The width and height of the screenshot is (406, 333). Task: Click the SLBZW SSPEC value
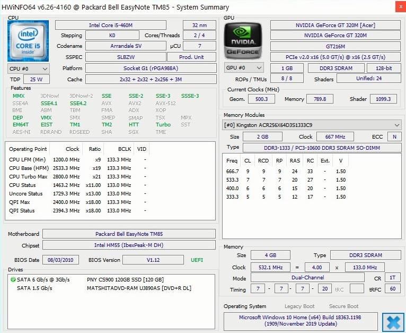pyautogui.click(x=126, y=57)
